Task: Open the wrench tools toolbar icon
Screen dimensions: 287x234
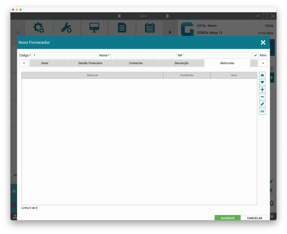Action: 66,28
